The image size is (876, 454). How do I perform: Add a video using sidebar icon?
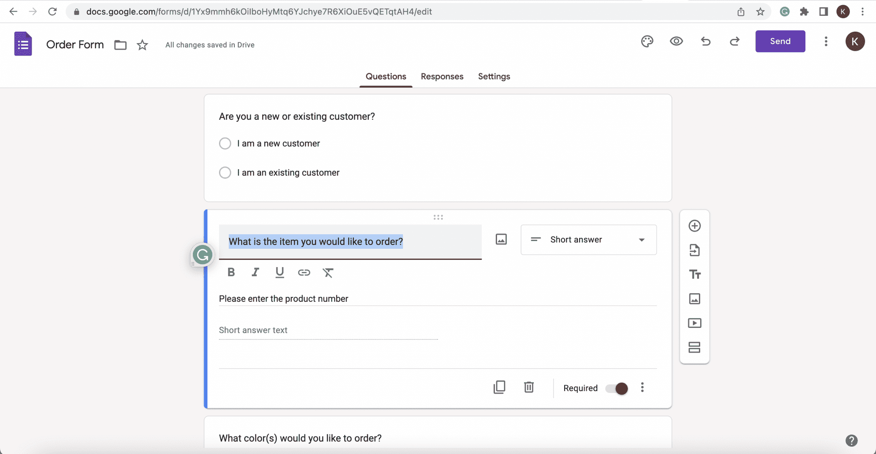pyautogui.click(x=695, y=323)
